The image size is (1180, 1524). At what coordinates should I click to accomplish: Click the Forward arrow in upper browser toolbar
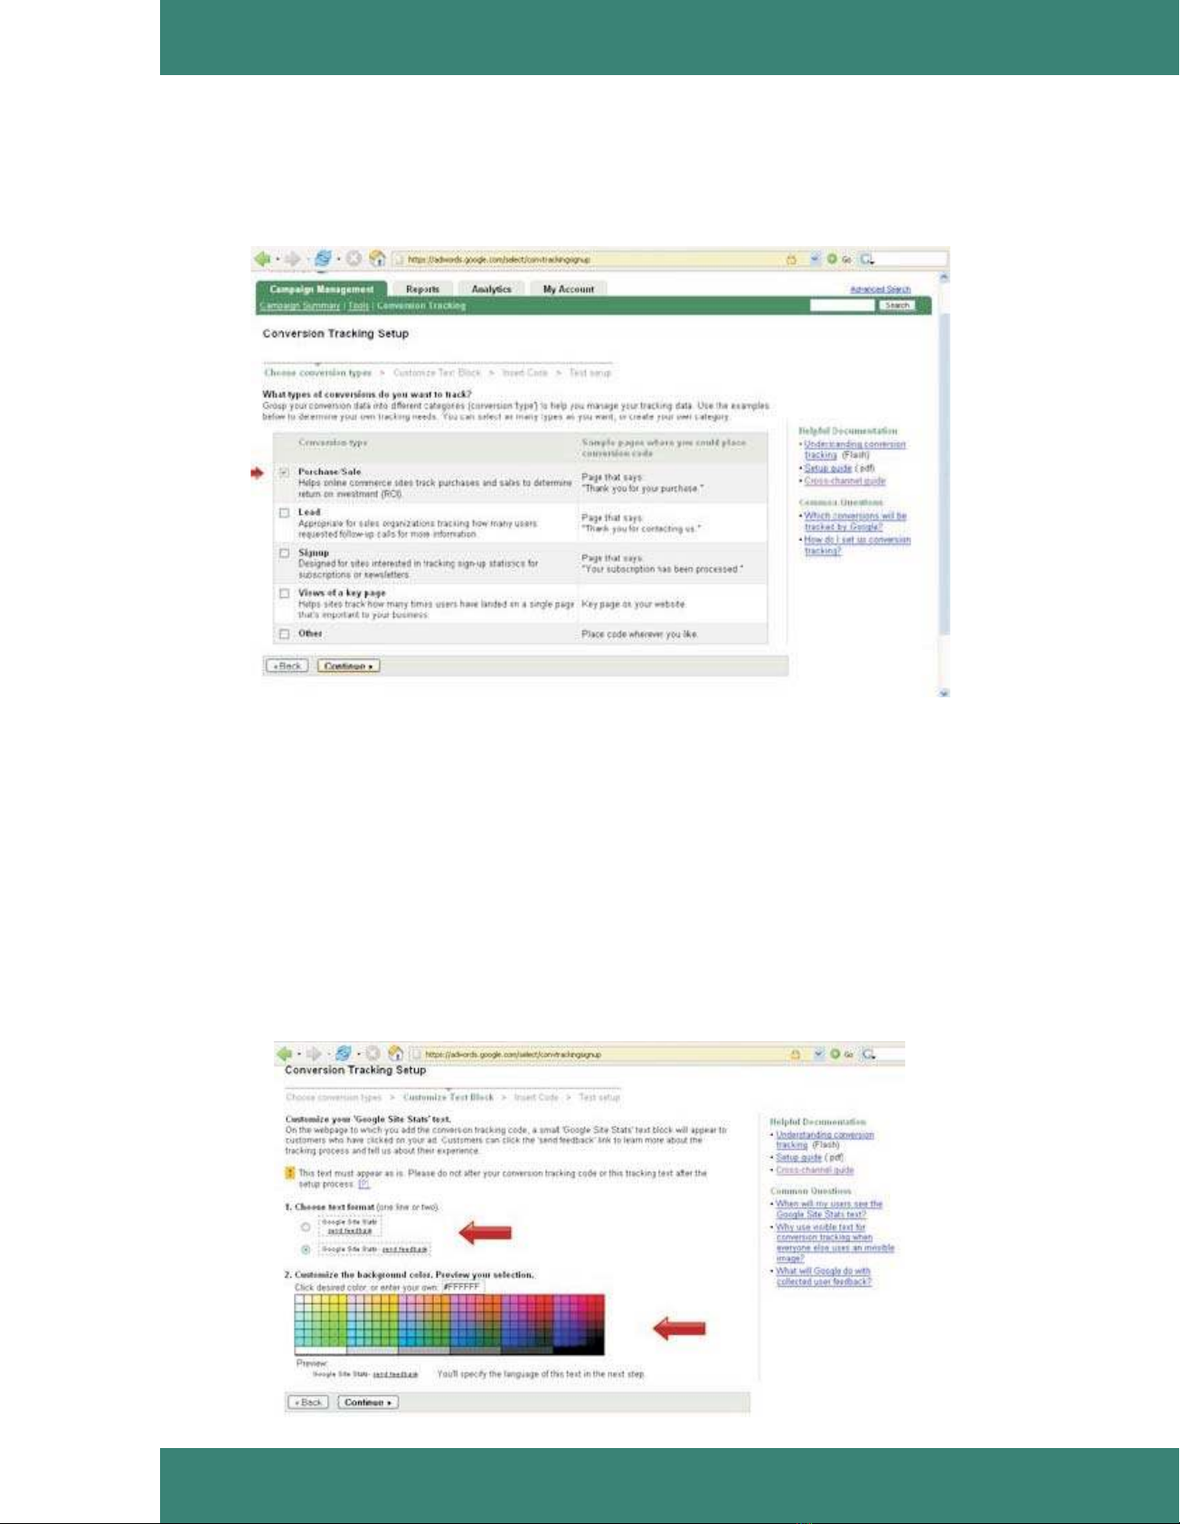click(293, 260)
